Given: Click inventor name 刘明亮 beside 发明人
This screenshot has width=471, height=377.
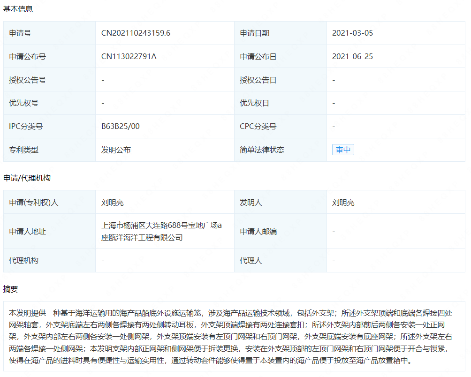Looking at the screenshot, I should [x=343, y=202].
